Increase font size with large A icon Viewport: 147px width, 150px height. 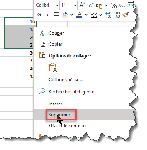coord(82,5)
